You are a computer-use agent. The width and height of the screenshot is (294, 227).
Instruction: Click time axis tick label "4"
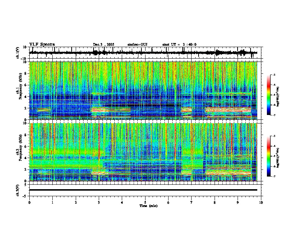coord(122,203)
